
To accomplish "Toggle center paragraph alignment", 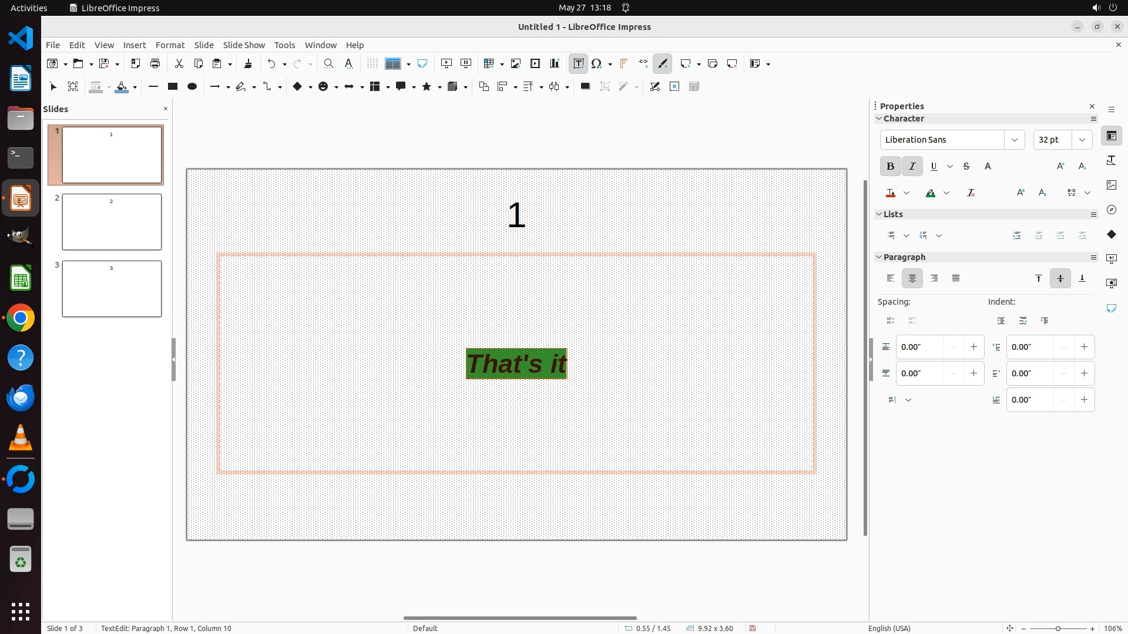I will coord(912,278).
